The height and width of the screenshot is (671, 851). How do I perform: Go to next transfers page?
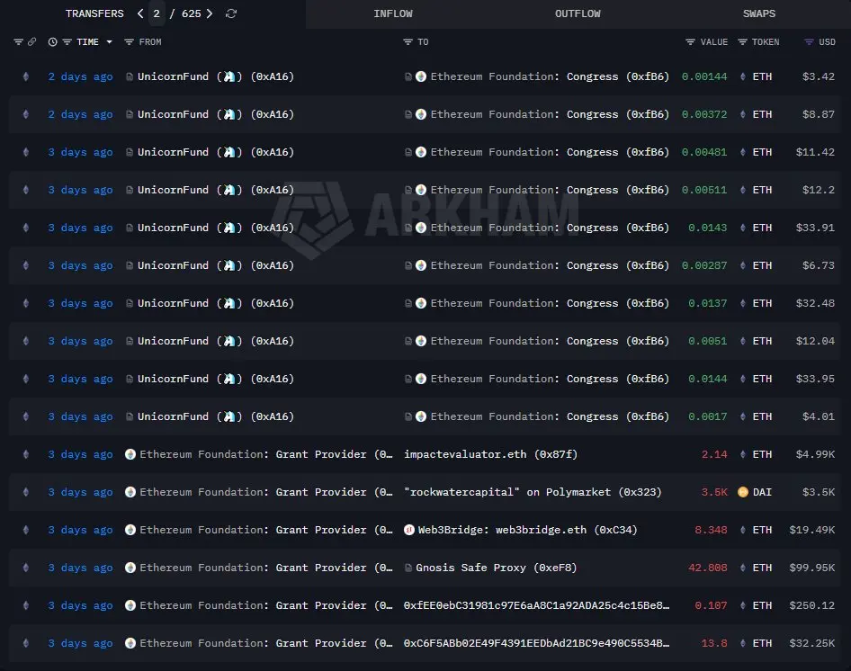click(210, 13)
